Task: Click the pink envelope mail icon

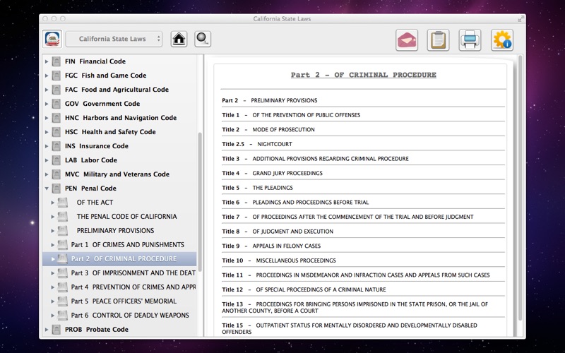Action: pyautogui.click(x=407, y=40)
